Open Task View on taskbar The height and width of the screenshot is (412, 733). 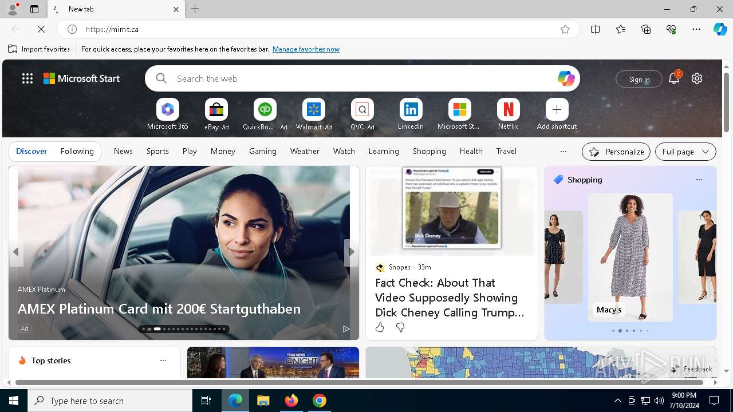206,401
